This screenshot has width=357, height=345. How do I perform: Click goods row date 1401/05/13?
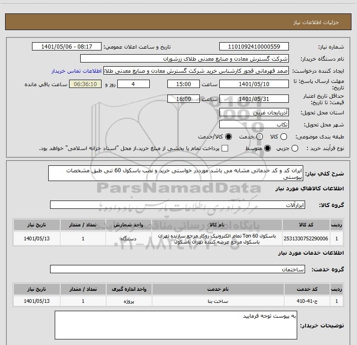[x=37, y=238]
